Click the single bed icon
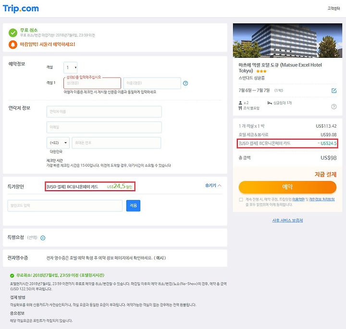The width and height of the screenshot is (346, 329). point(270,103)
